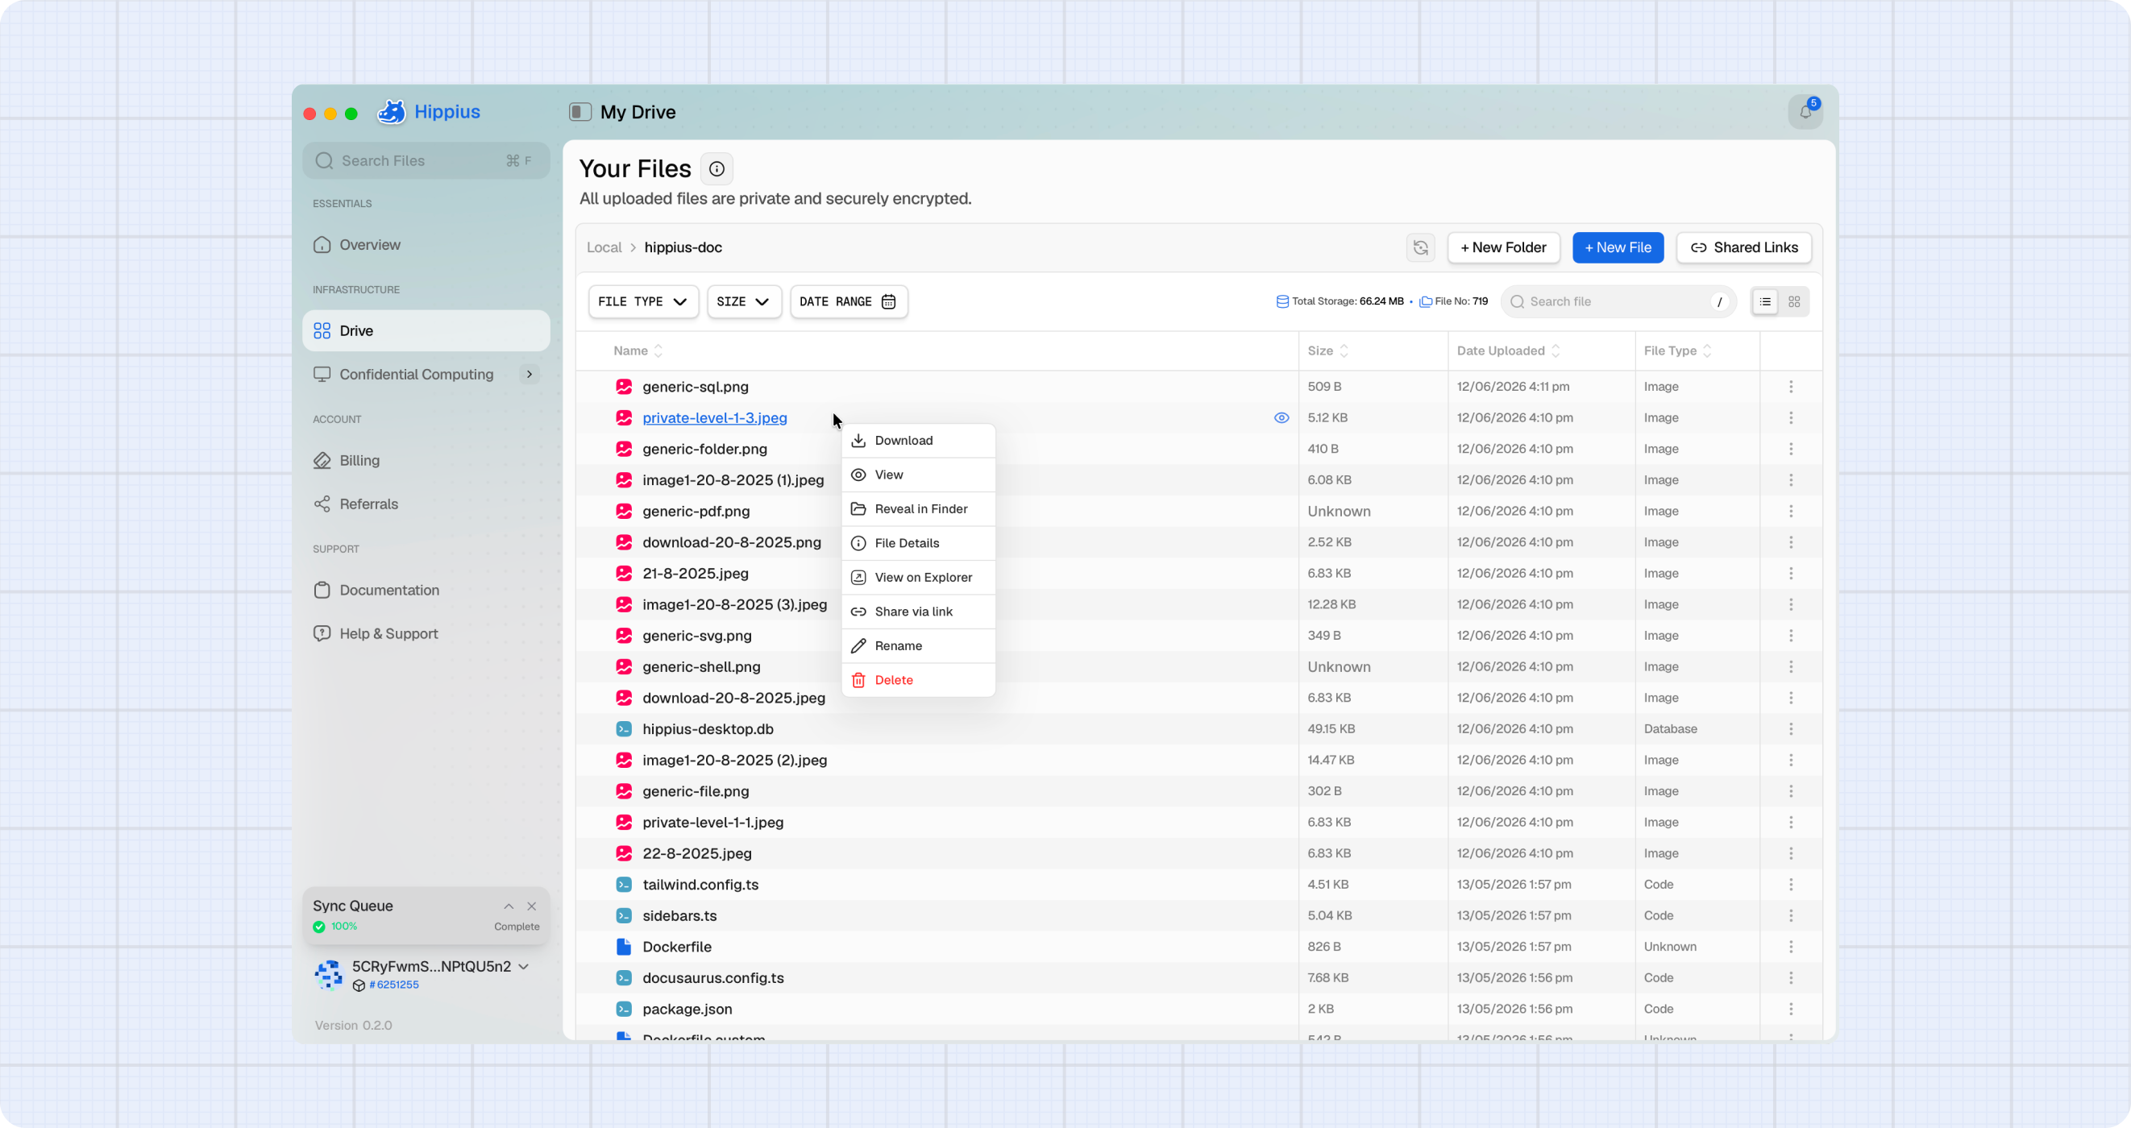Open Help & Support in sidebar
The height and width of the screenshot is (1128, 2131).
point(426,633)
